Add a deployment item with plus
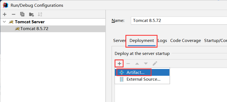Viewport: 227px width, 102px height. (x=119, y=64)
